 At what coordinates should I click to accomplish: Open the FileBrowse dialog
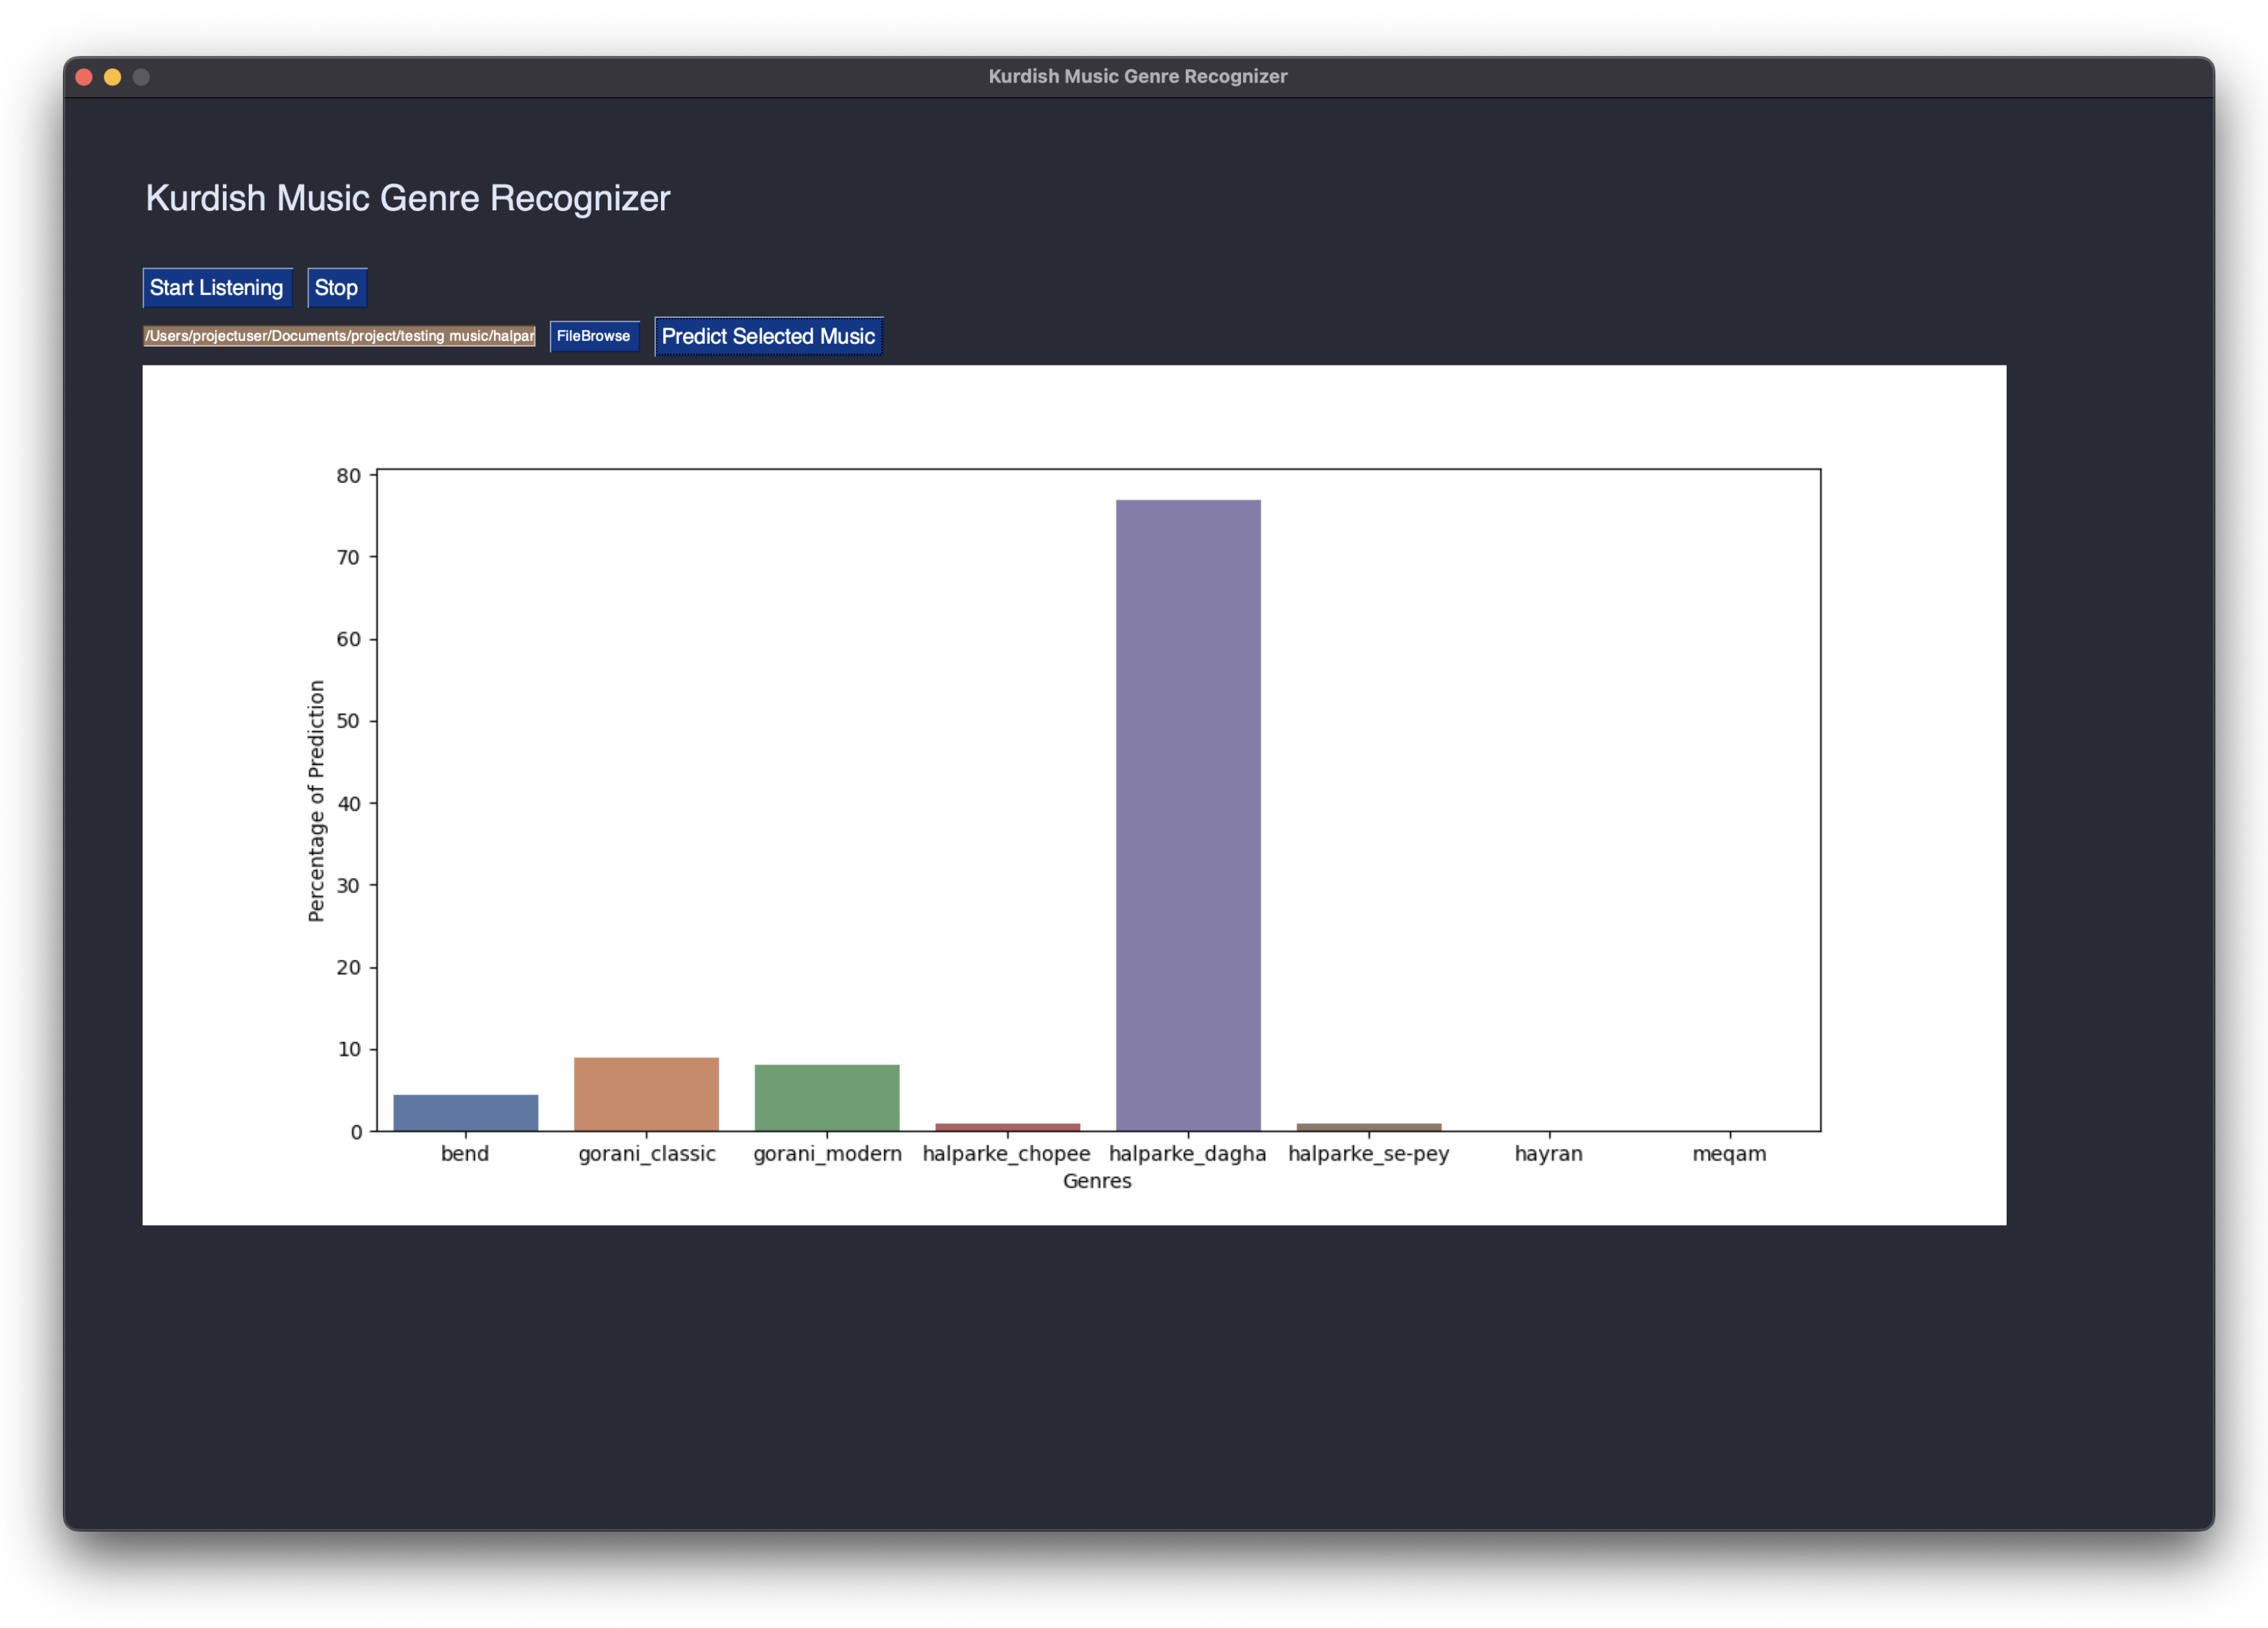(x=593, y=336)
